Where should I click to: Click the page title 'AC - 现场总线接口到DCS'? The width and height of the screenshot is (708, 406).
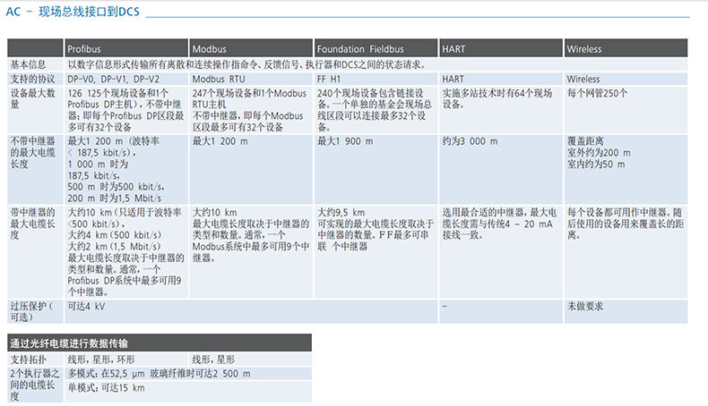pos(73,11)
